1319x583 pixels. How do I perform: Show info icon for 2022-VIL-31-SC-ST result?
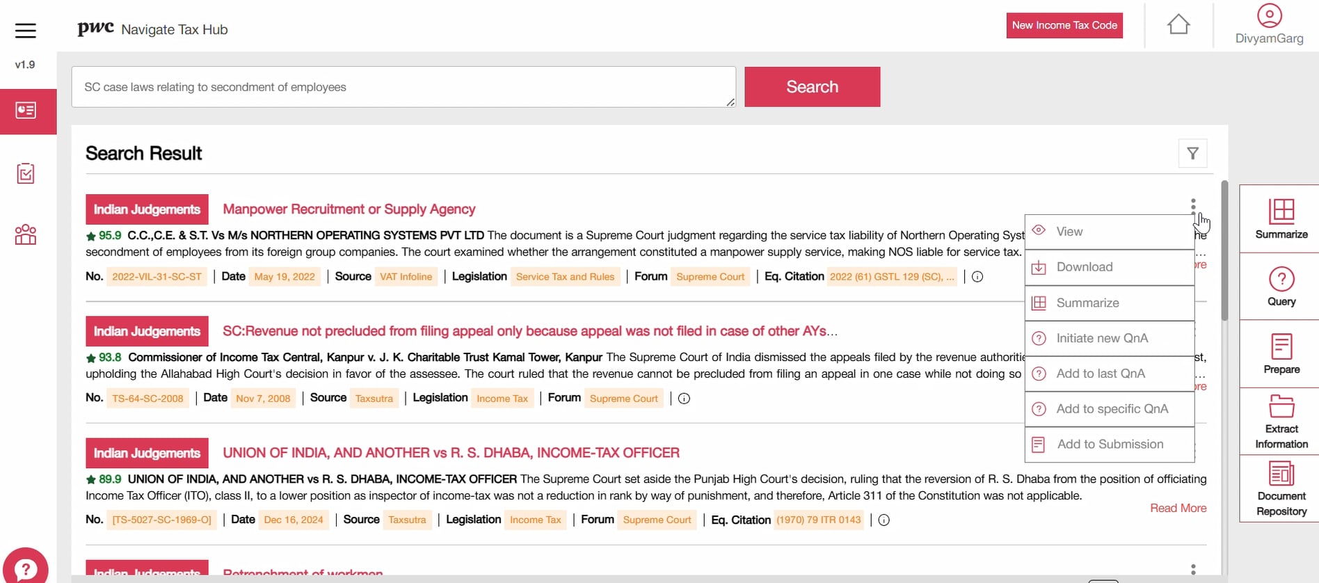(977, 277)
